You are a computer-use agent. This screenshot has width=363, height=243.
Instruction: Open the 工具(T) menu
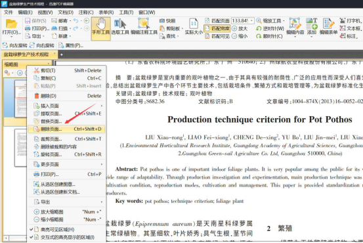tap(126, 12)
